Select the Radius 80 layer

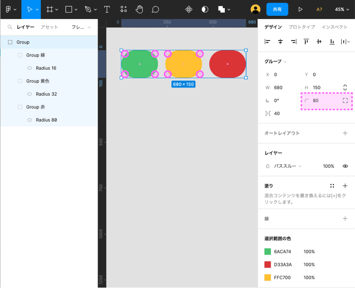point(49,120)
